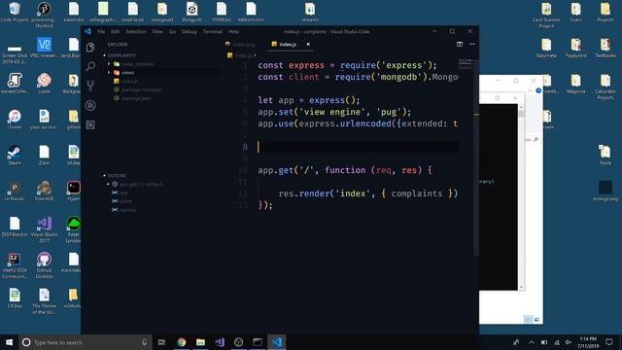Open the Hyper desktop icon
This screenshot has width=622, height=350.
coord(74,191)
